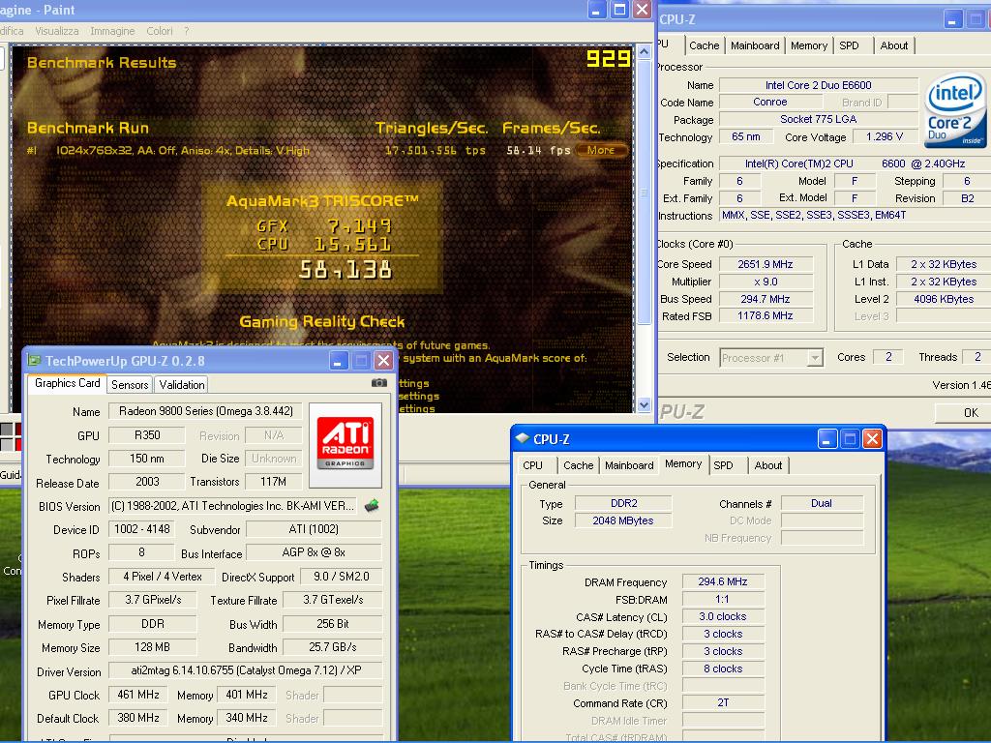Close the GPU-Z window
Image resolution: width=991 pixels, height=743 pixels.
tap(383, 361)
